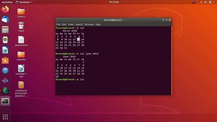Open the Search menu in terminal
Image resolution: width=217 pixels, height=122 pixels.
tap(79, 24)
